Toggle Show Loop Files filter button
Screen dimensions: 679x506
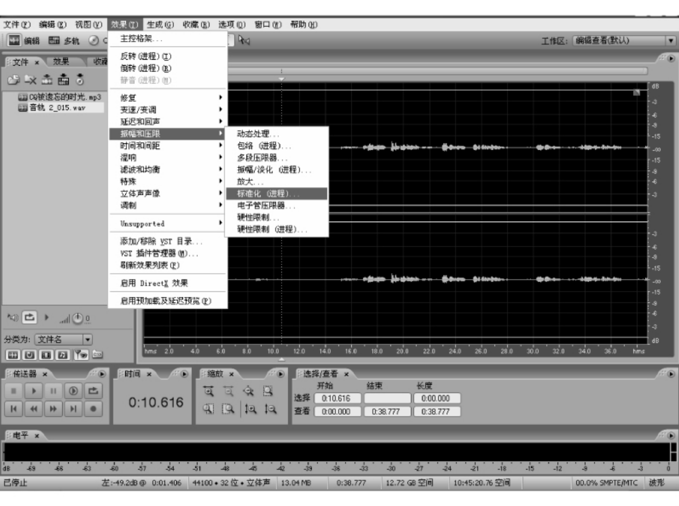pos(30,355)
